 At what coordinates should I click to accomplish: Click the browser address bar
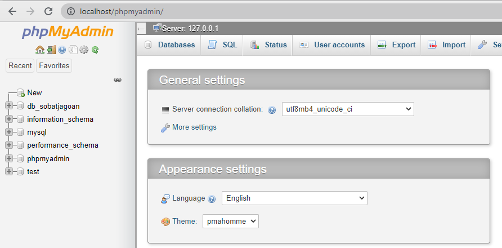pyautogui.click(x=282, y=11)
